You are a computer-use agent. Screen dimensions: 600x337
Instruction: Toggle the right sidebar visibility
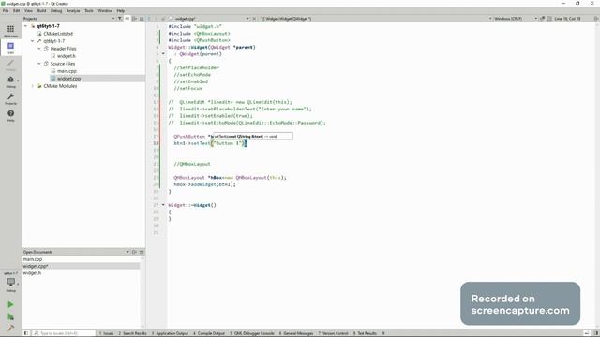tap(596, 333)
